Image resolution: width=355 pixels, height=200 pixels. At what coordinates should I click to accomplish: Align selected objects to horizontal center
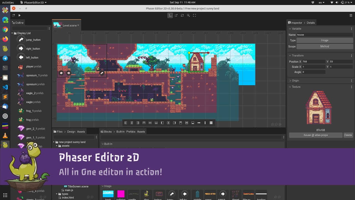pos(132,123)
